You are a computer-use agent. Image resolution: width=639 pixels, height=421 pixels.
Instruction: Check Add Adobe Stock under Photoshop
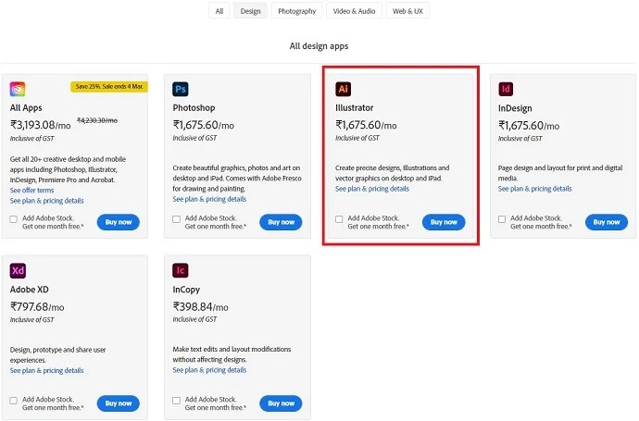(x=177, y=219)
